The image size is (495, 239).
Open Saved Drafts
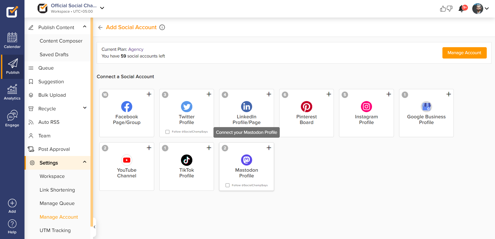tap(54, 55)
